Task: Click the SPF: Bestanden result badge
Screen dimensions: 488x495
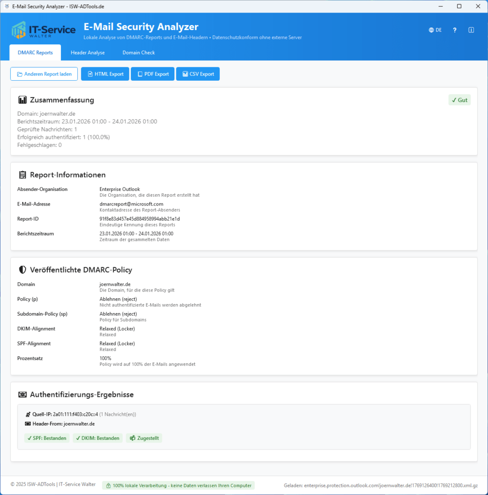Action: coord(46,437)
